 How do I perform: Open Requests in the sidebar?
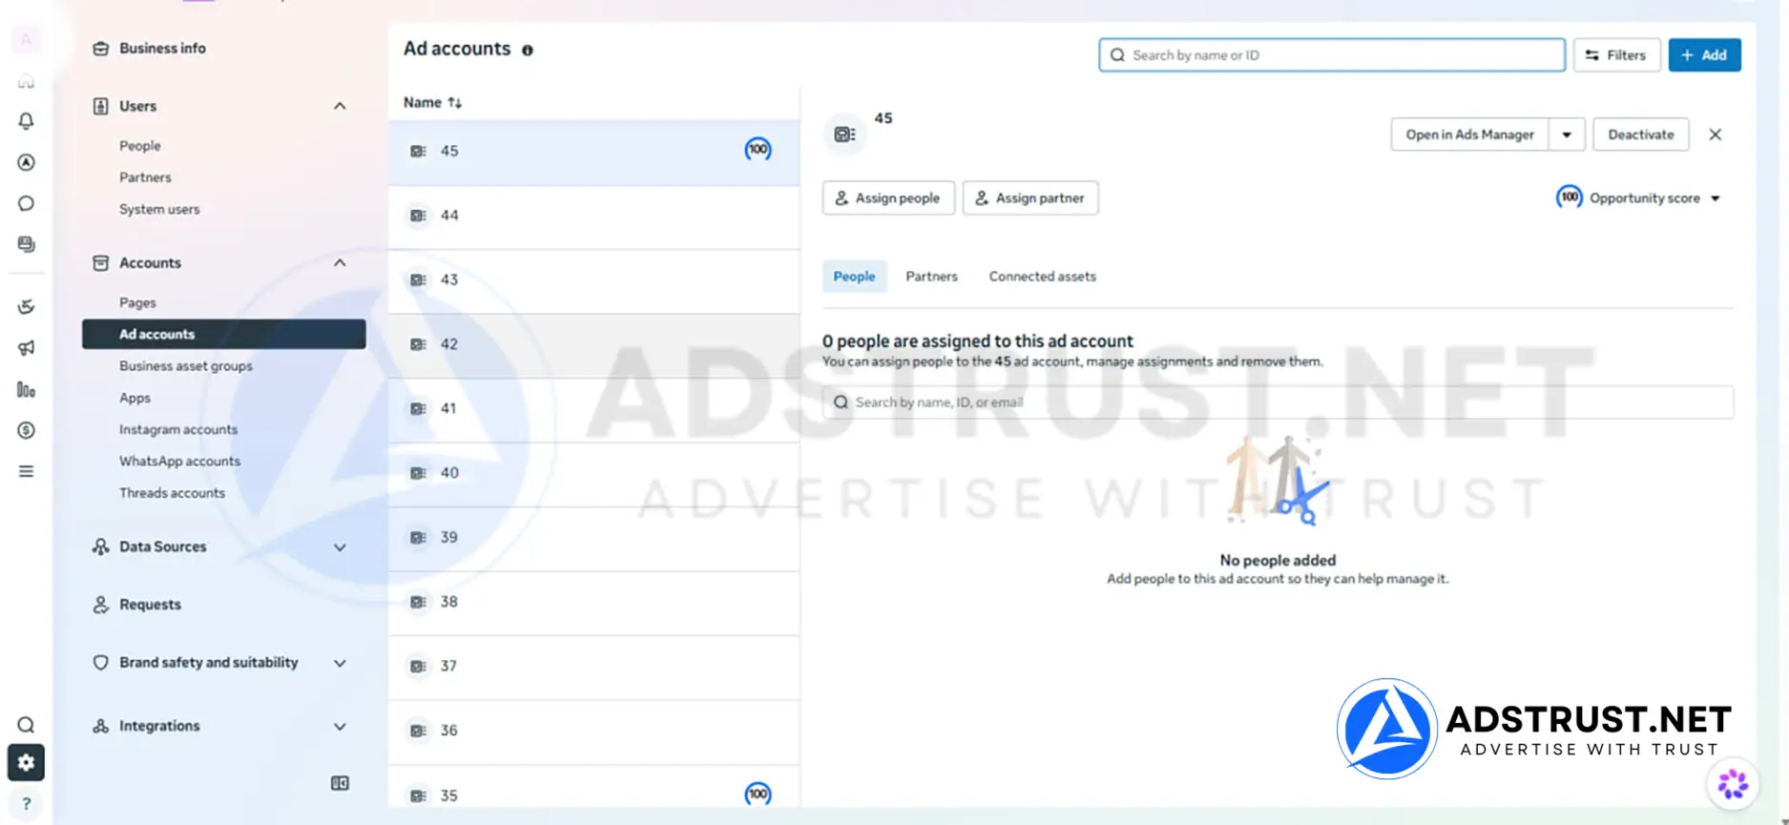click(x=150, y=605)
